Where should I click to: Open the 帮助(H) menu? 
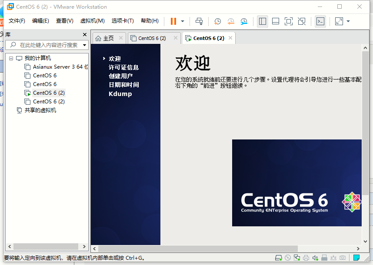coord(150,21)
